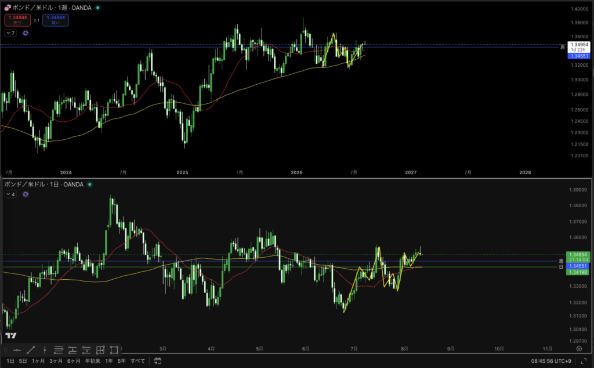Image resolution: width=594 pixels, height=368 pixels.
Task: Set range to 5年
Action: click(121, 361)
